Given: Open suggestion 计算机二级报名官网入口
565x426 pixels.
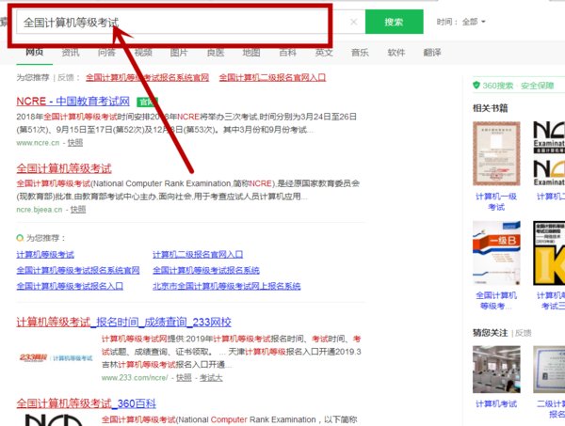Looking at the screenshot, I should pos(198,255).
